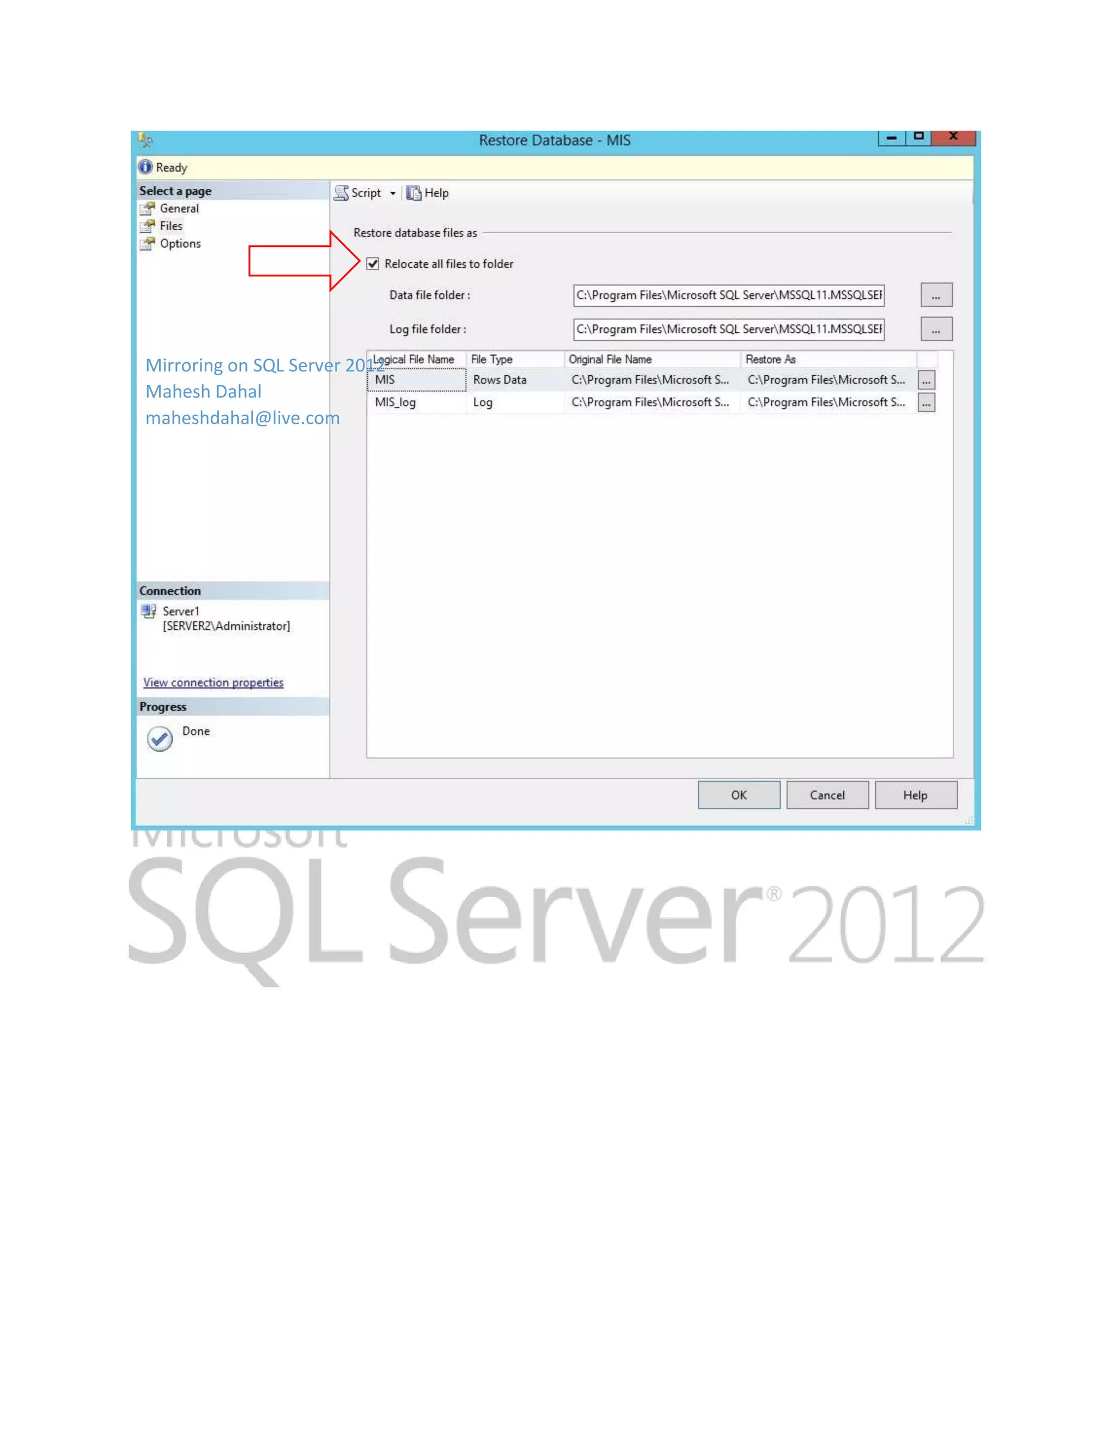The image size is (1112, 1439).
Task: Open the General page
Action: pos(179,208)
